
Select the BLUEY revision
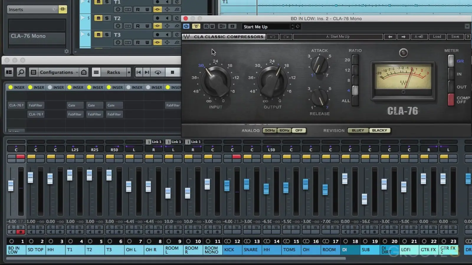358,130
